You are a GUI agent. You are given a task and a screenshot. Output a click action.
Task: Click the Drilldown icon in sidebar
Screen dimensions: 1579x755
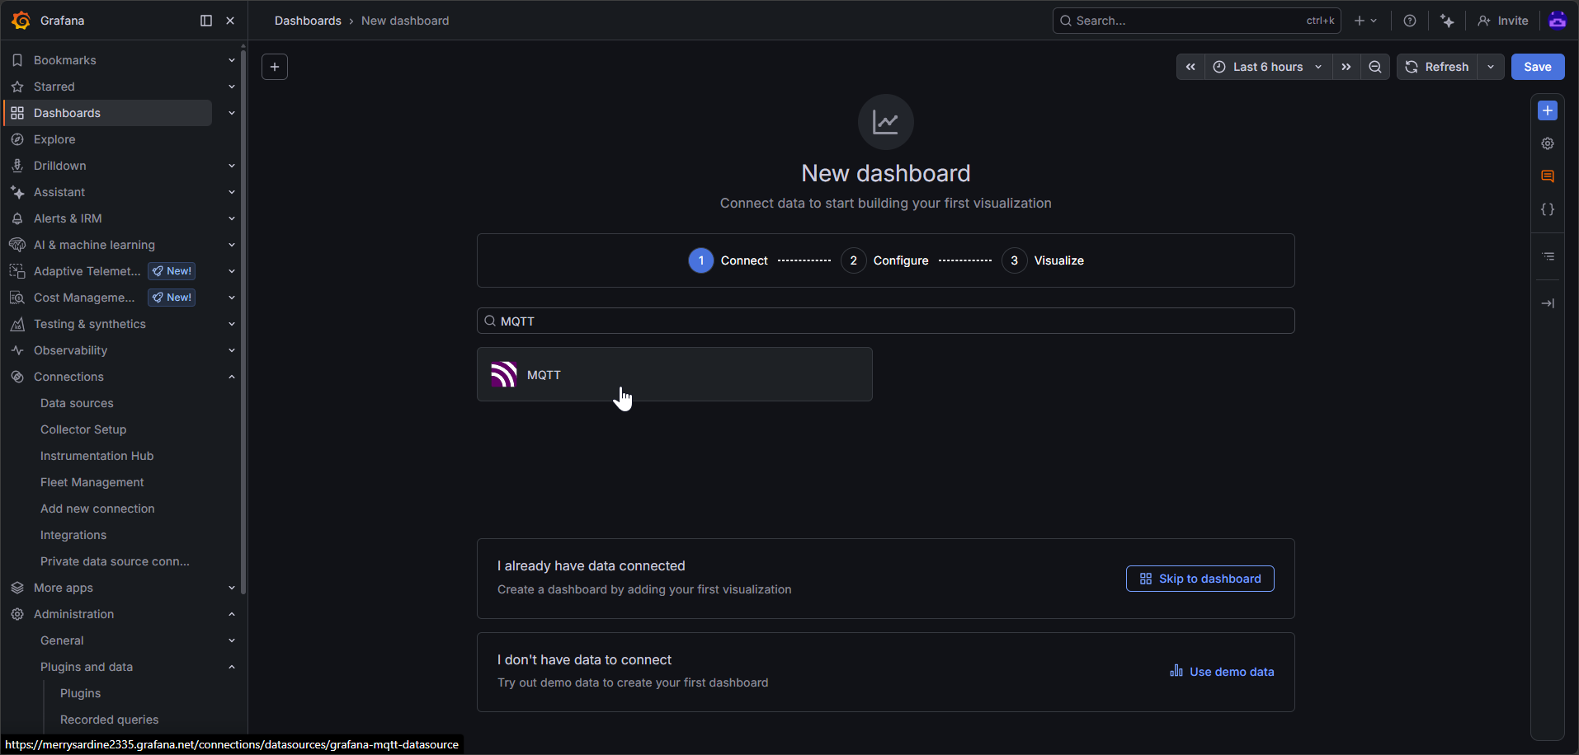click(x=17, y=166)
